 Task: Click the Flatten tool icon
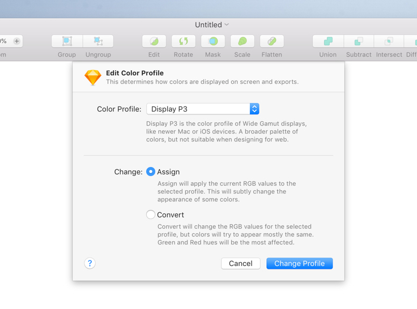click(x=272, y=41)
